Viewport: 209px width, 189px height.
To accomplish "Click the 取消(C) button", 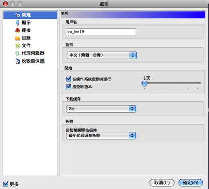I will pyautogui.click(x=162, y=183).
